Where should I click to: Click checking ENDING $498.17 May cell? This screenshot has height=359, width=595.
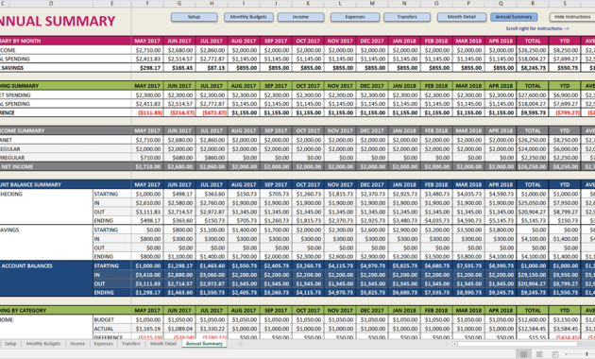[x=147, y=220]
